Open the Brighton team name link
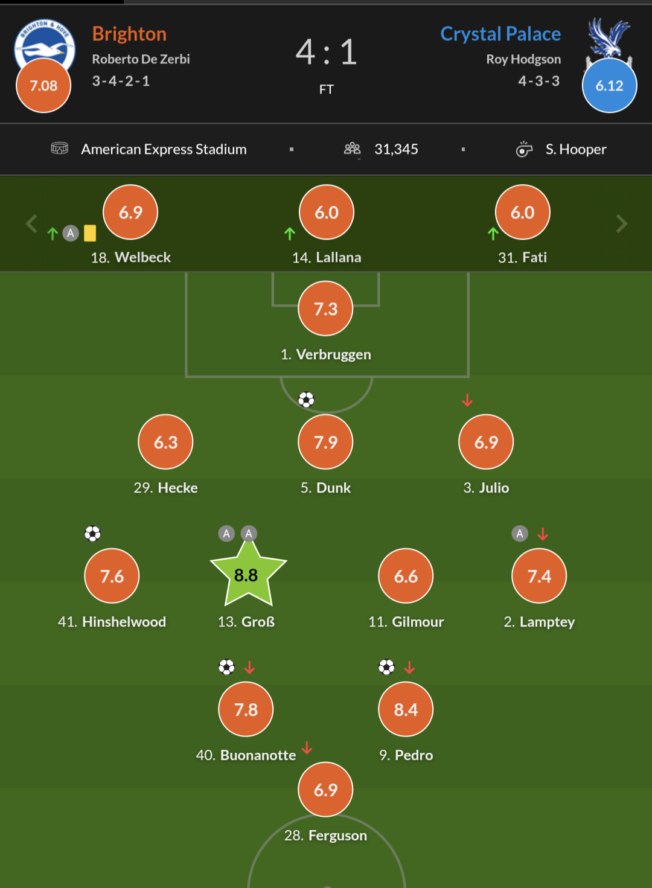The width and height of the screenshot is (652, 888). click(x=129, y=34)
